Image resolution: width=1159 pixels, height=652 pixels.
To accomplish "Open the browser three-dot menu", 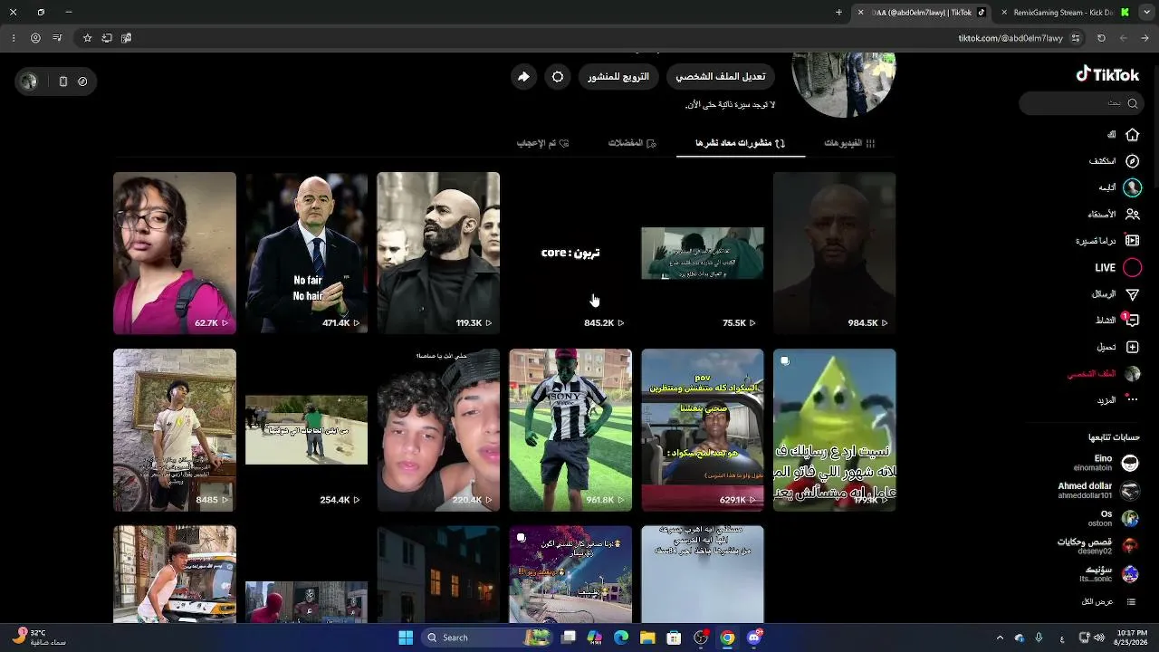I will (14, 38).
